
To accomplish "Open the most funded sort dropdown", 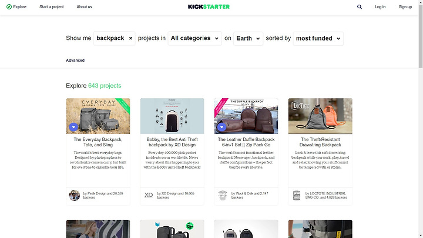I will (x=318, y=38).
